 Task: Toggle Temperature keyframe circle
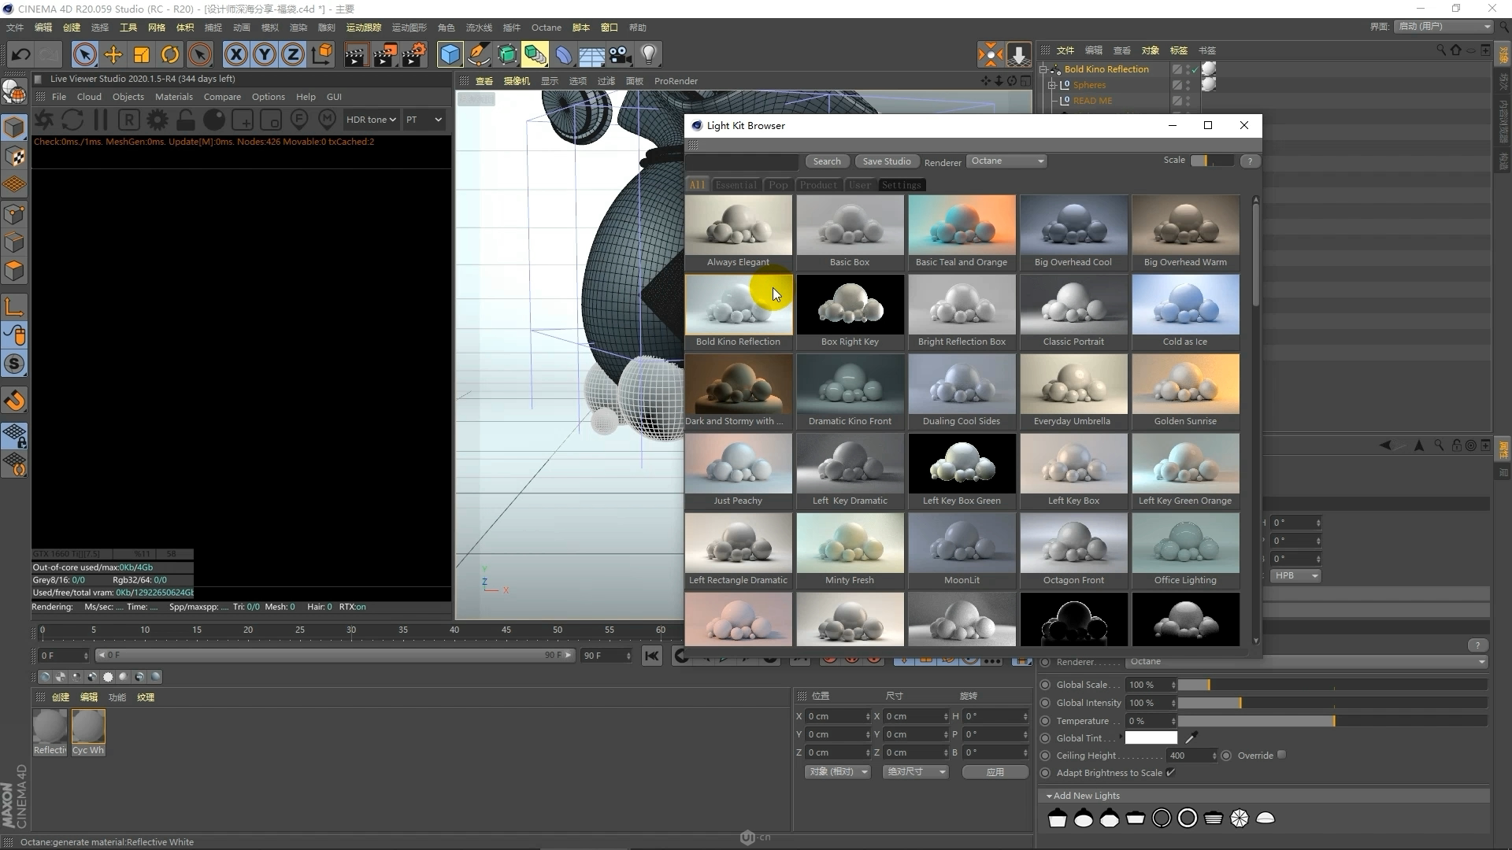pyautogui.click(x=1045, y=721)
